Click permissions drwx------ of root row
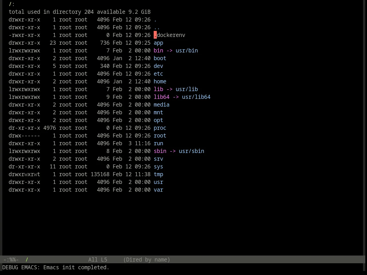 pos(24,136)
